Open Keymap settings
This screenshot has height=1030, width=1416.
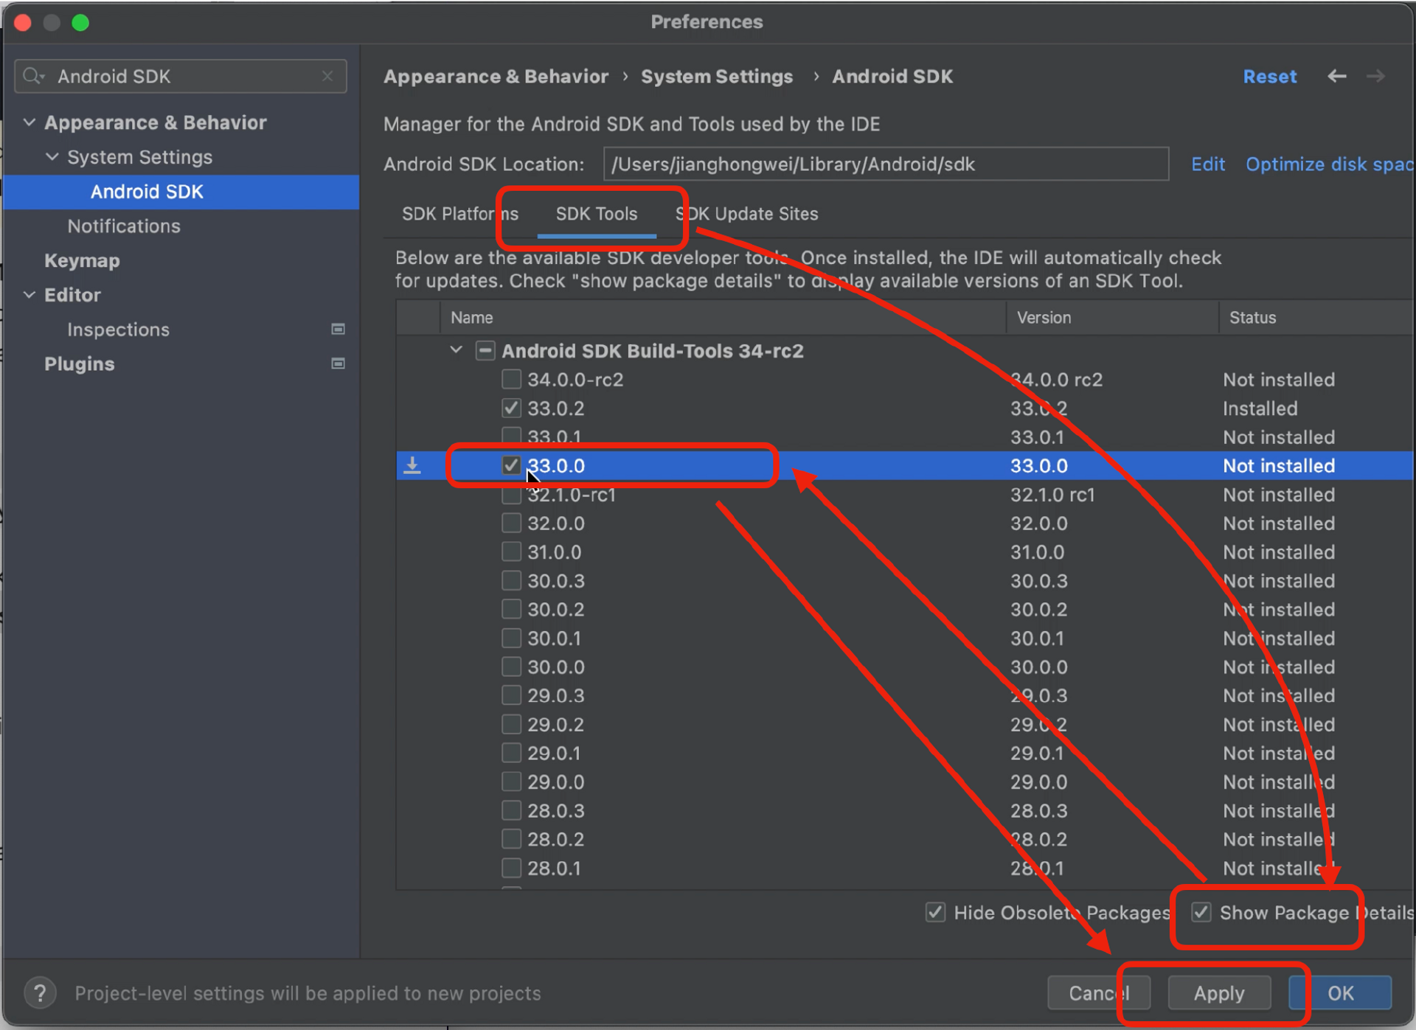pos(82,261)
